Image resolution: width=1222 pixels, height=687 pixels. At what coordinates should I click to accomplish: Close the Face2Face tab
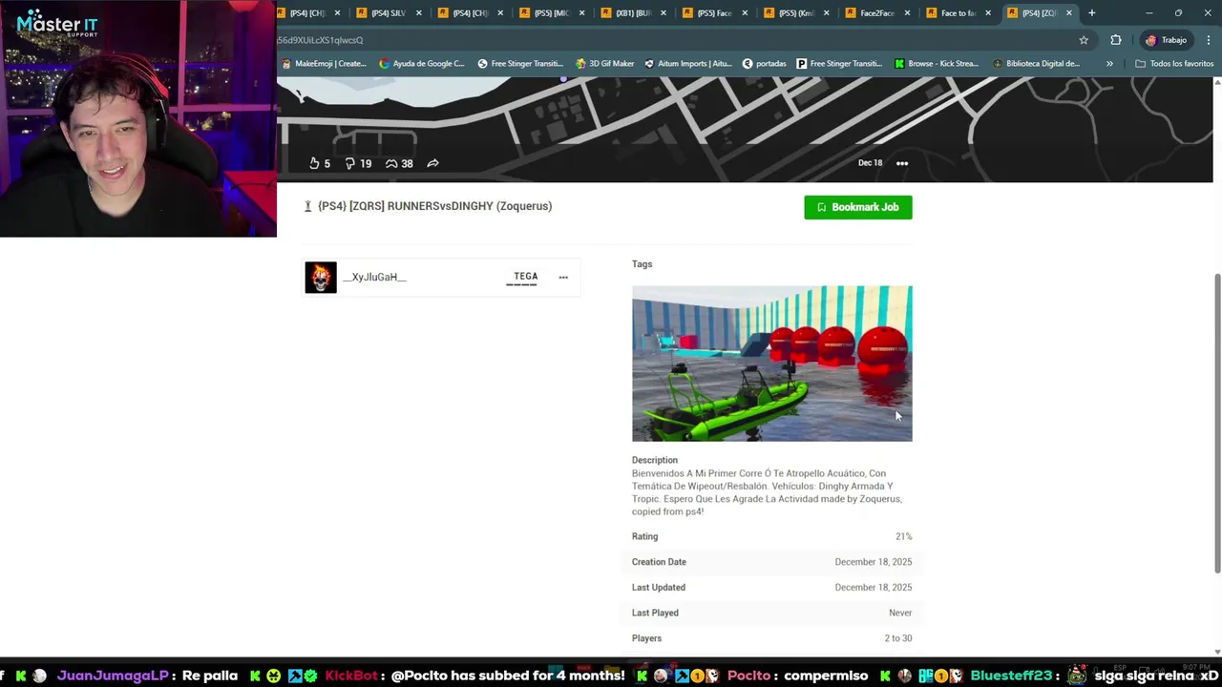tap(908, 13)
